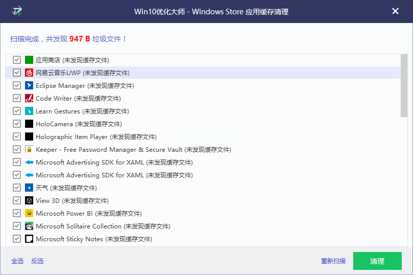Click the Win10 optimizer logo in title bar
This screenshot has width=413, height=275.
tap(17, 11)
